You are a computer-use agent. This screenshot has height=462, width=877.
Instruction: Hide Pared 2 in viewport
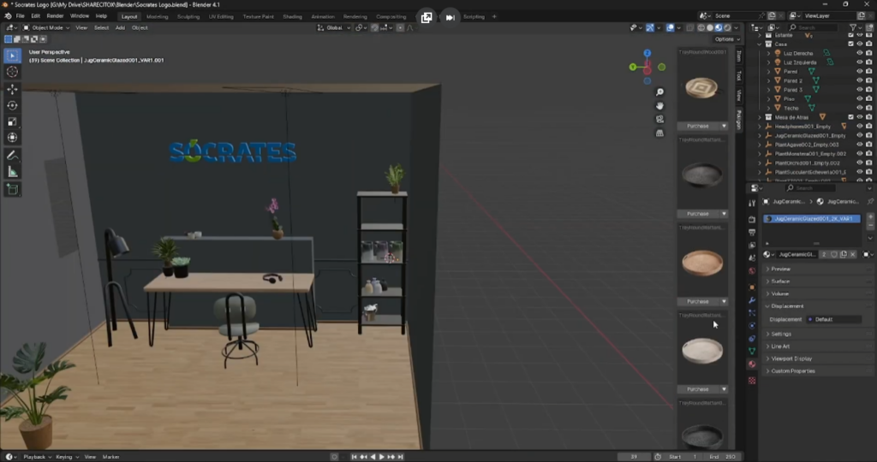pos(860,80)
